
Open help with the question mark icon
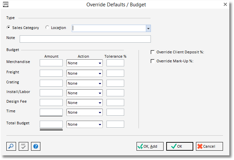[36, 146]
